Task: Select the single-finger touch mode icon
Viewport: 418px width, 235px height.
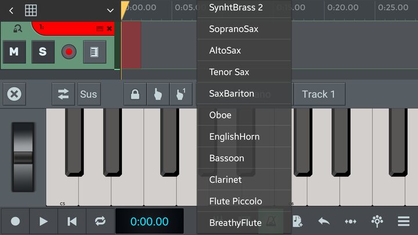Action: click(158, 94)
